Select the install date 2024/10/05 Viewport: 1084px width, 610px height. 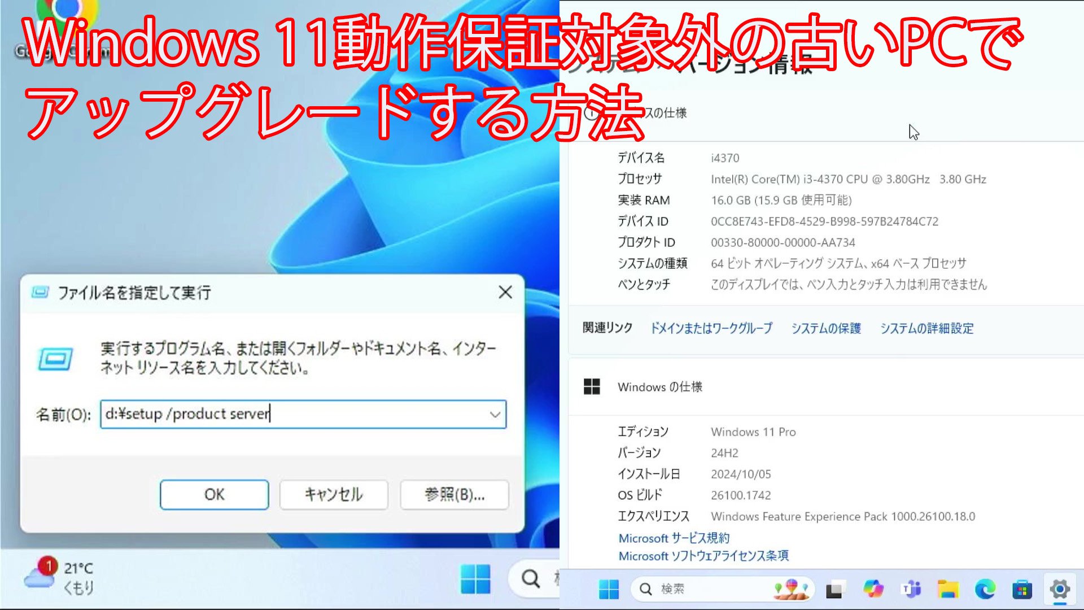(741, 474)
